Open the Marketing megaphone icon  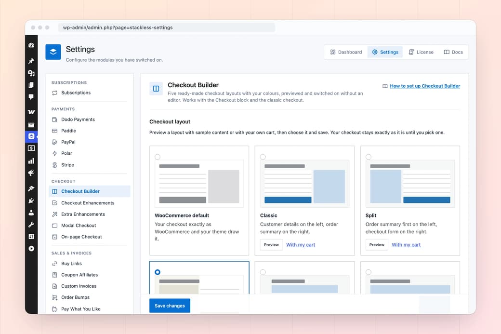(31, 173)
